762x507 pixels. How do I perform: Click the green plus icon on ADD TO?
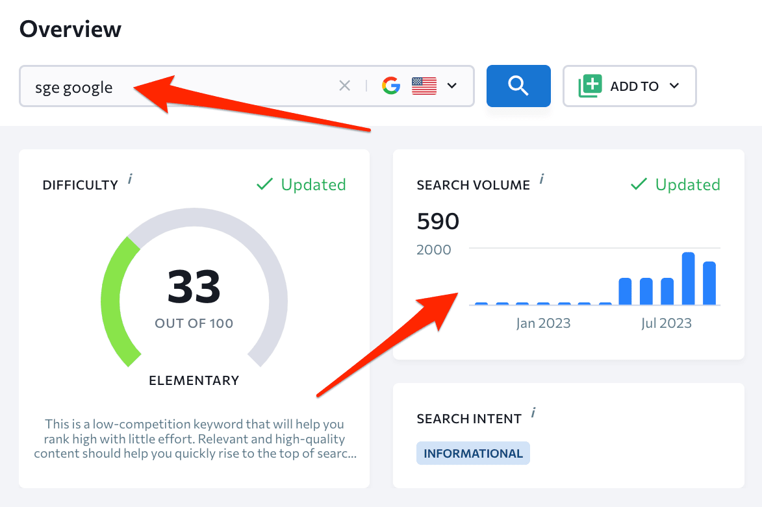point(591,86)
